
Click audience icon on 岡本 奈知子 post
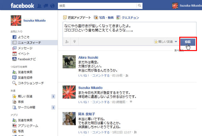pos(135,132)
